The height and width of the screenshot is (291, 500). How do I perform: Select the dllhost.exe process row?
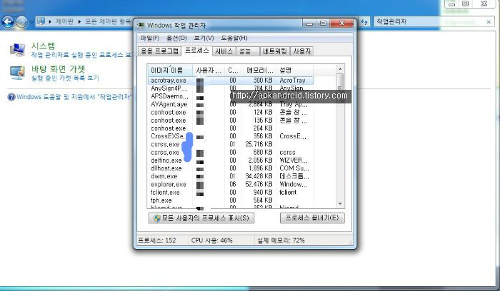[230, 168]
